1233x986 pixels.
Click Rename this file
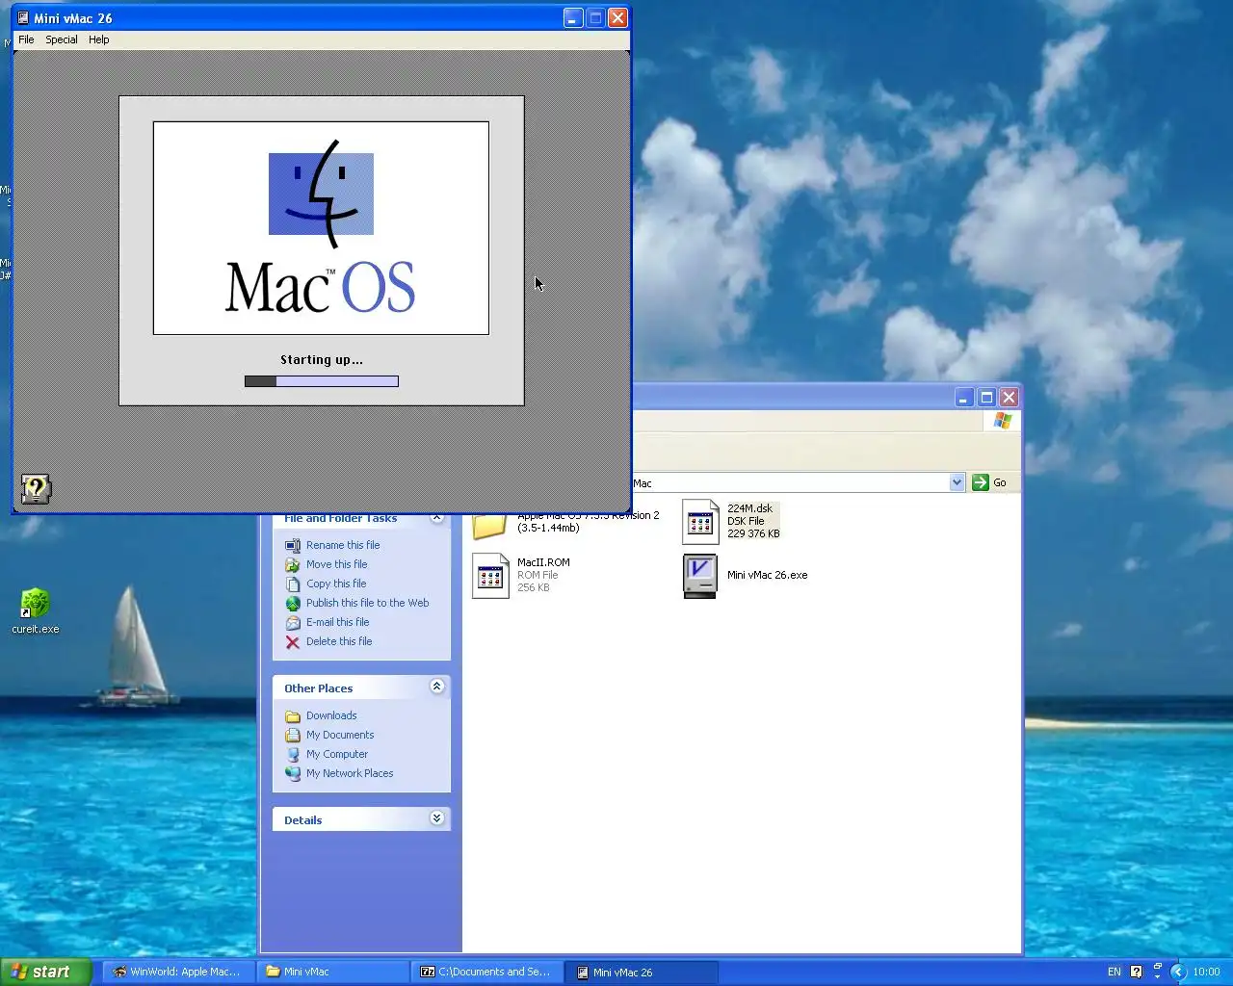[343, 545]
